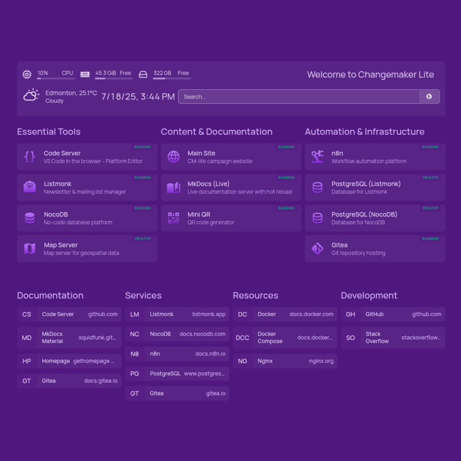Open MkDocs (Live) via its book icon
Screen dimensions: 461x461
(x=173, y=187)
